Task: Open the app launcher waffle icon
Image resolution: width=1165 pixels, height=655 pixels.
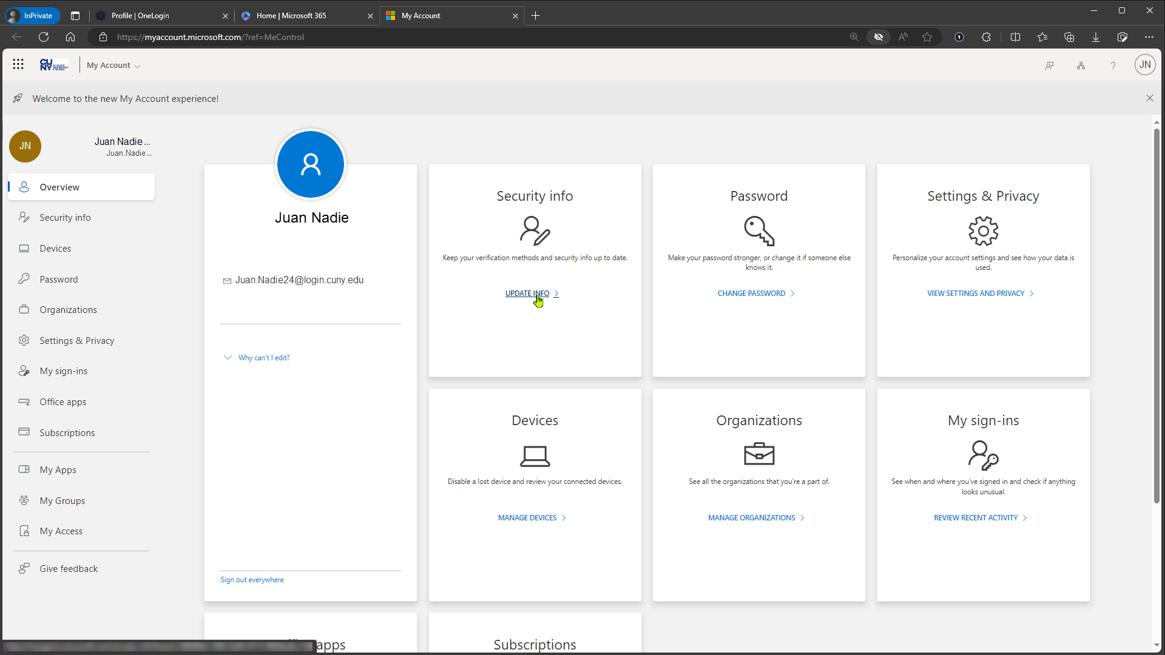Action: 18,64
